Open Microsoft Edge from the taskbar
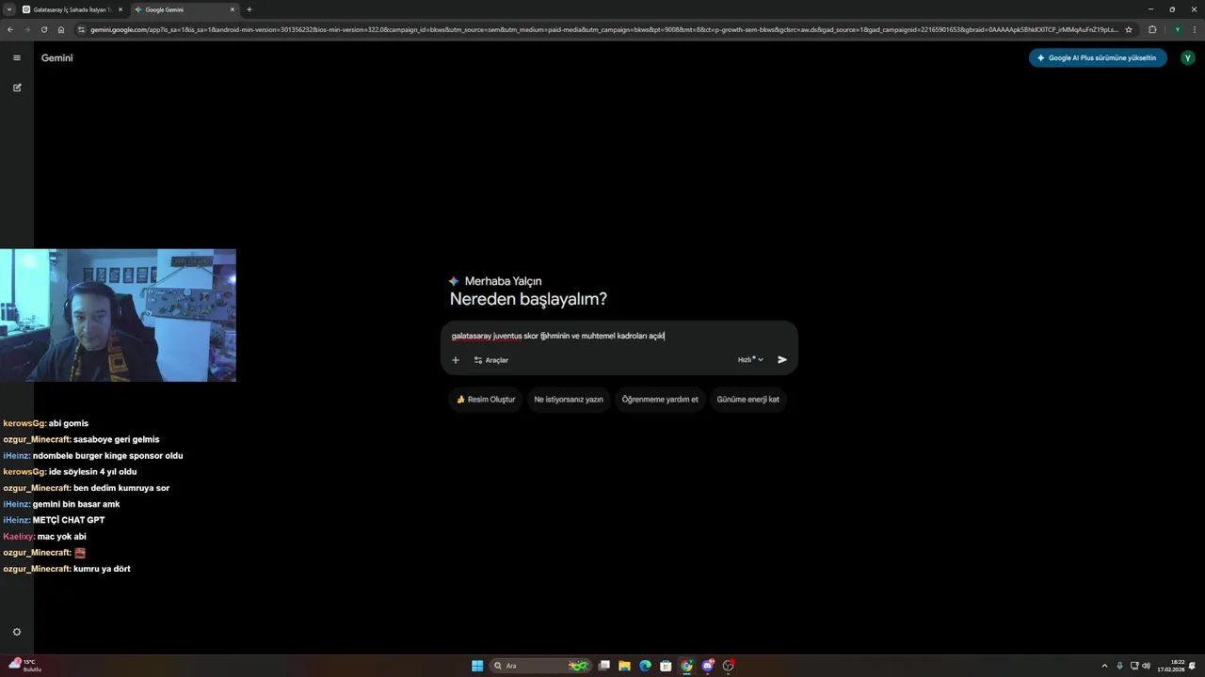The width and height of the screenshot is (1205, 677). [x=645, y=666]
